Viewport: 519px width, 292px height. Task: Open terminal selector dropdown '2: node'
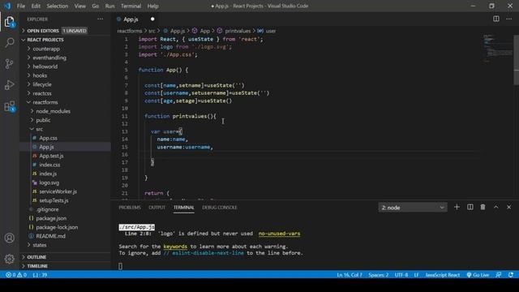click(x=413, y=208)
